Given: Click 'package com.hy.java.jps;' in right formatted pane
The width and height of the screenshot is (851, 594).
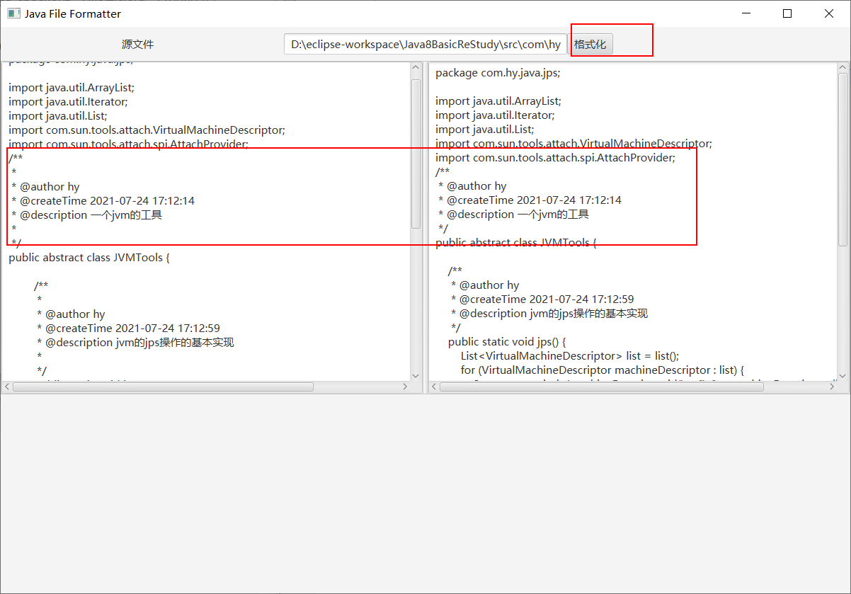Looking at the screenshot, I should pos(498,72).
